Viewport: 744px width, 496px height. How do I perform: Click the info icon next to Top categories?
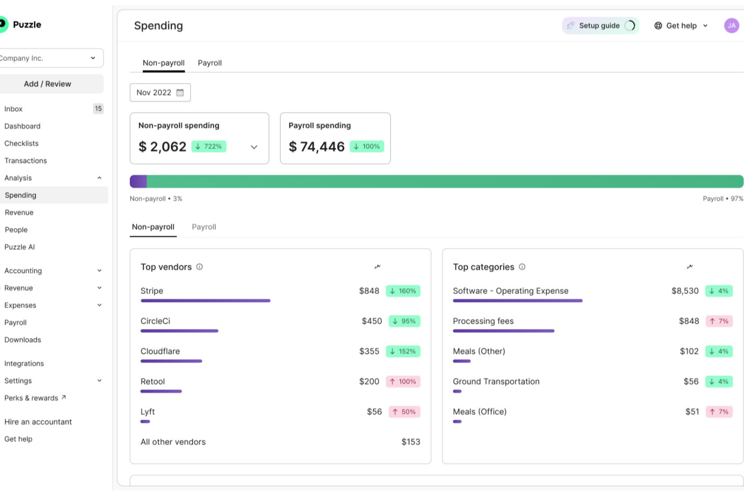pyautogui.click(x=522, y=267)
